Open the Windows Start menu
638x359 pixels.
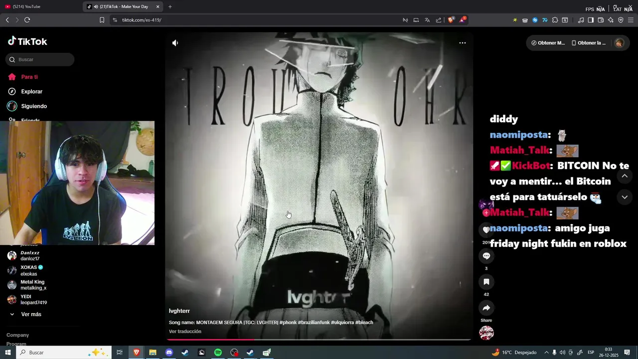pyautogui.click(x=7, y=353)
